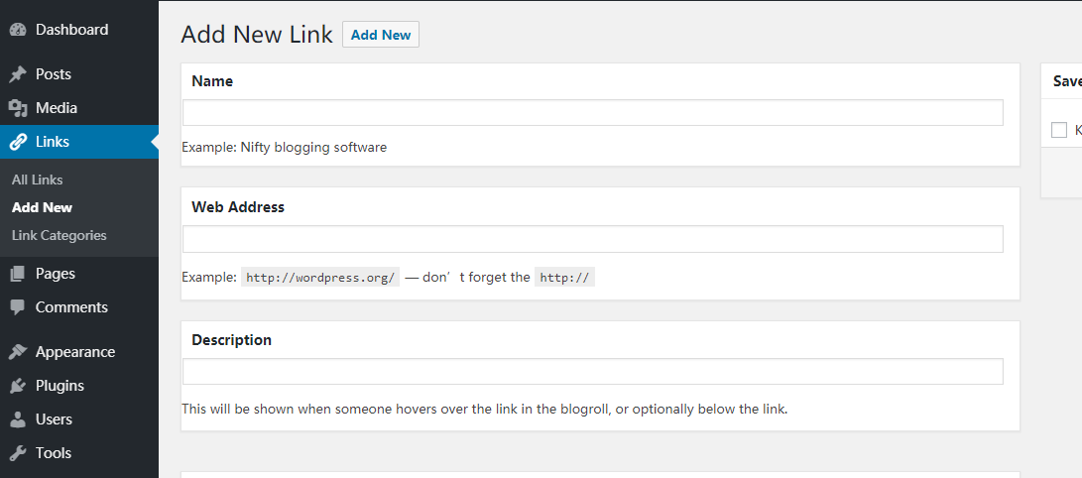Open All Links submenu item

pyautogui.click(x=38, y=179)
